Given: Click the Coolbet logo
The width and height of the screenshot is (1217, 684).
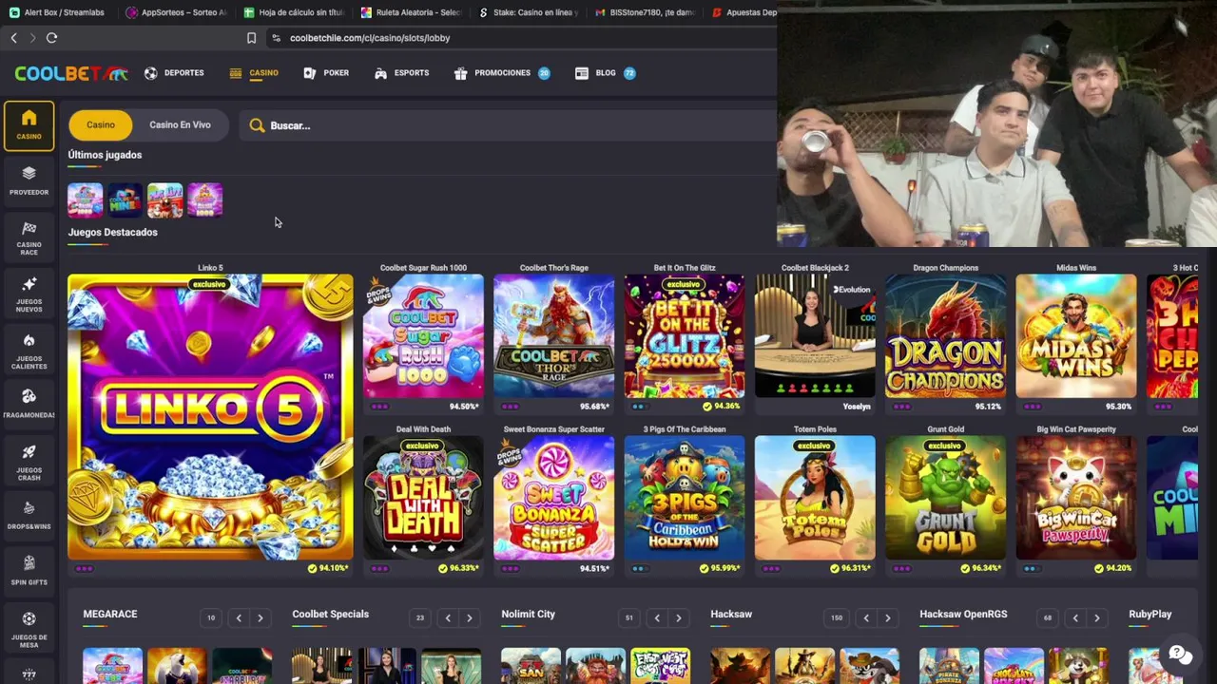Looking at the screenshot, I should point(71,73).
